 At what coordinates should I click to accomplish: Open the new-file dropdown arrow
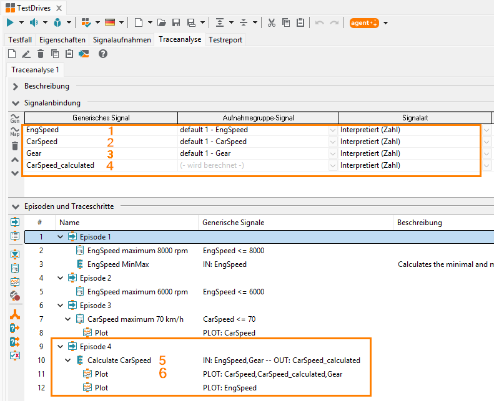click(x=150, y=22)
